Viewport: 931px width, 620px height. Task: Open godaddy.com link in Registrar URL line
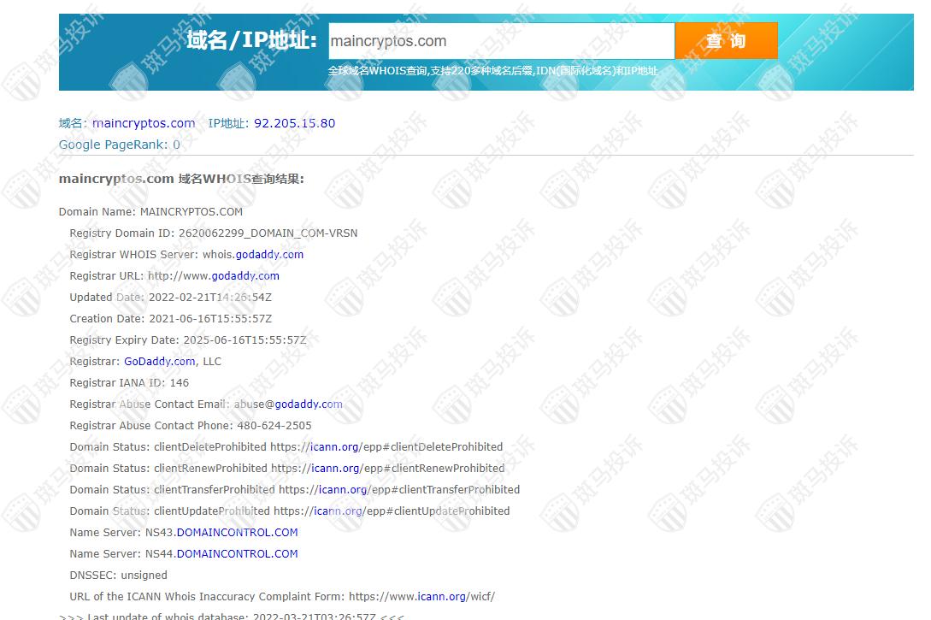[x=245, y=275]
